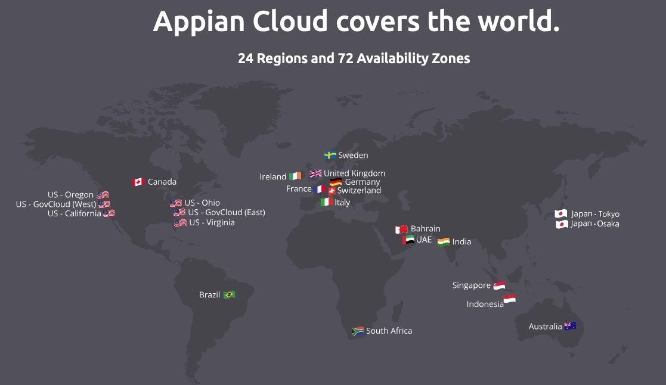Click the flag beside Japan - Tokyo
666x385 pixels.
(560, 214)
